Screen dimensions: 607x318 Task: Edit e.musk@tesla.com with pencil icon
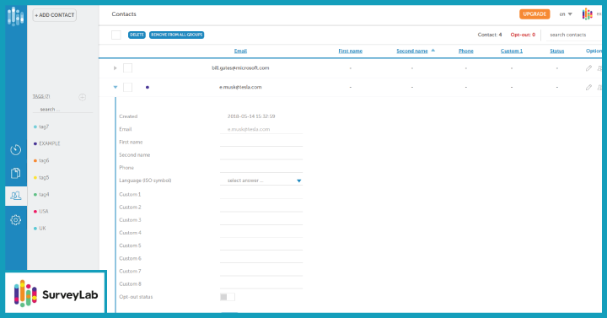click(588, 87)
